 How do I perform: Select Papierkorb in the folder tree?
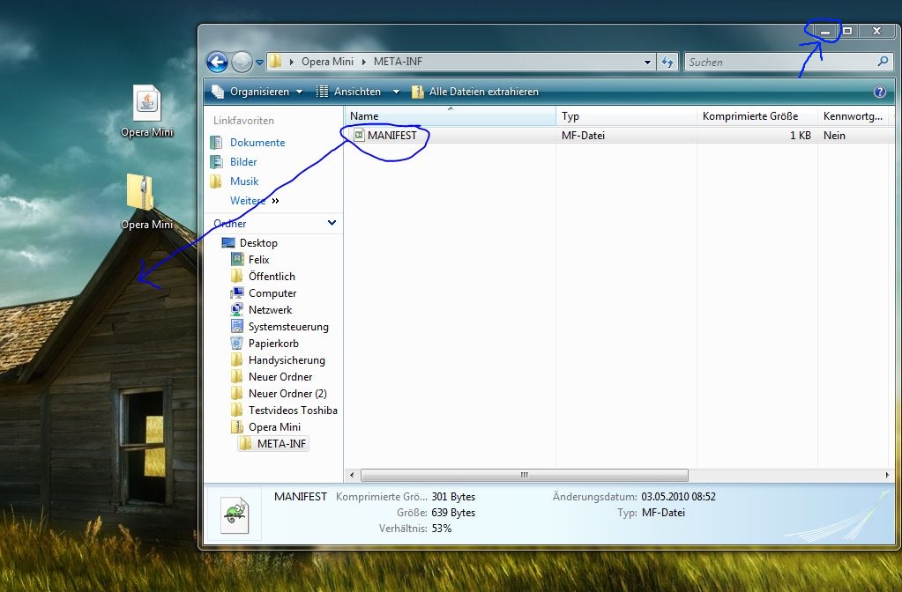[273, 344]
